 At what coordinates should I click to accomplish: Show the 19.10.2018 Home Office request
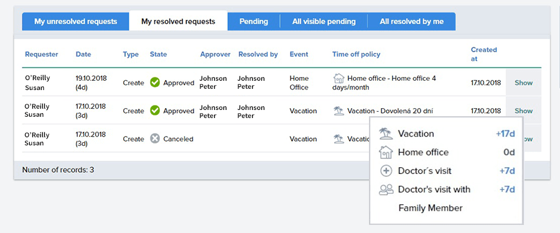[523, 83]
